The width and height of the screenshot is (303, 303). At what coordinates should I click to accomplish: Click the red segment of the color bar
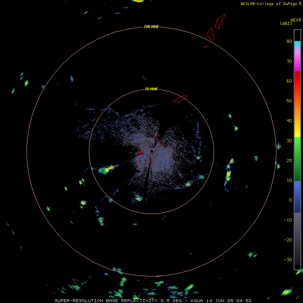297,81
